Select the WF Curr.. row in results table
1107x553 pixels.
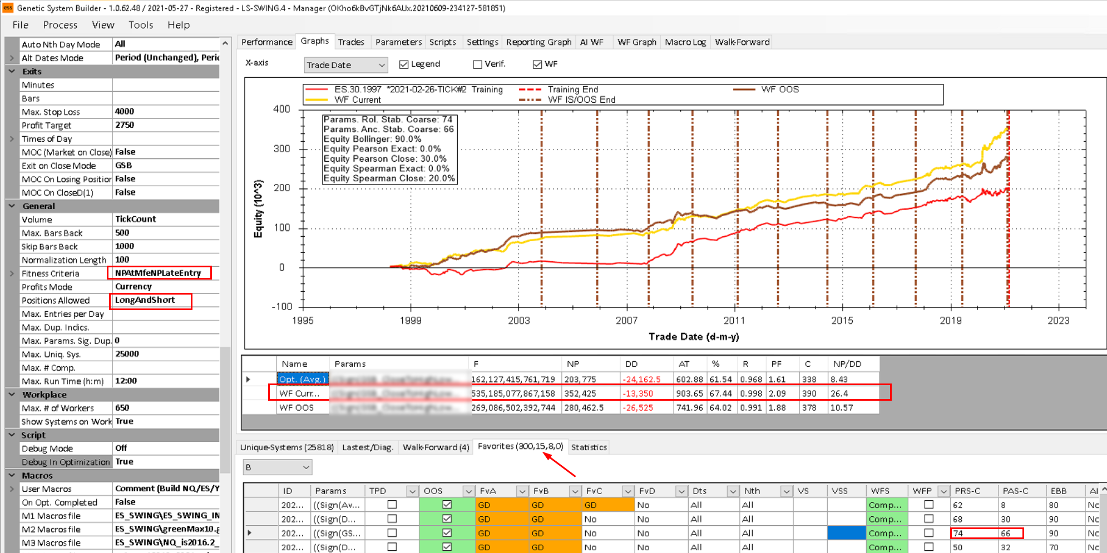[299, 393]
